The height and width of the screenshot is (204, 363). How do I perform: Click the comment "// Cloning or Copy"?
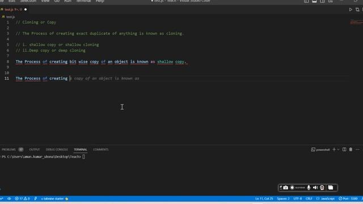[36, 22]
